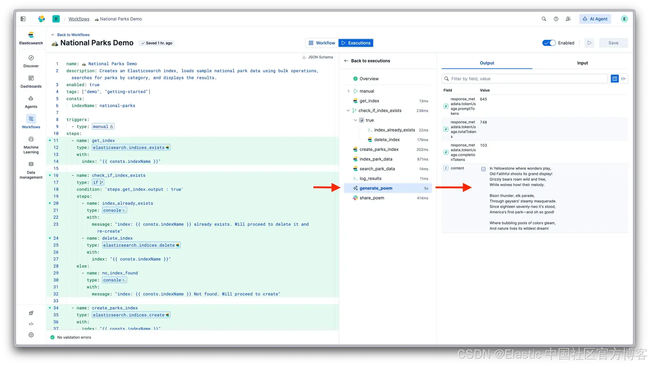Collapse the check_if_index_exists step
Screen dimensions: 649x365
pyautogui.click(x=348, y=110)
